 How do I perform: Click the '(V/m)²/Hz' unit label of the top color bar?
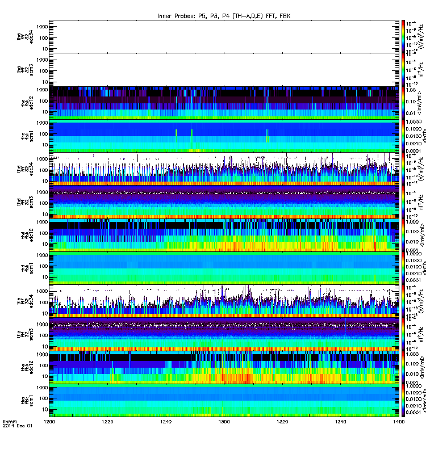[x=421, y=36]
